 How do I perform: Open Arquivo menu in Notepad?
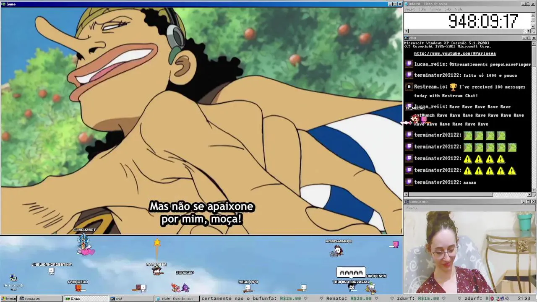click(410, 9)
